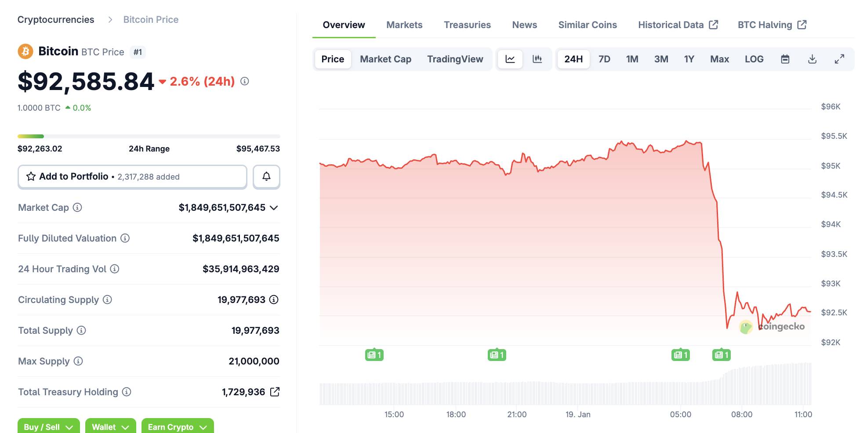The image size is (856, 433).
Task: Expand the chart to fullscreen
Action: [x=840, y=59]
